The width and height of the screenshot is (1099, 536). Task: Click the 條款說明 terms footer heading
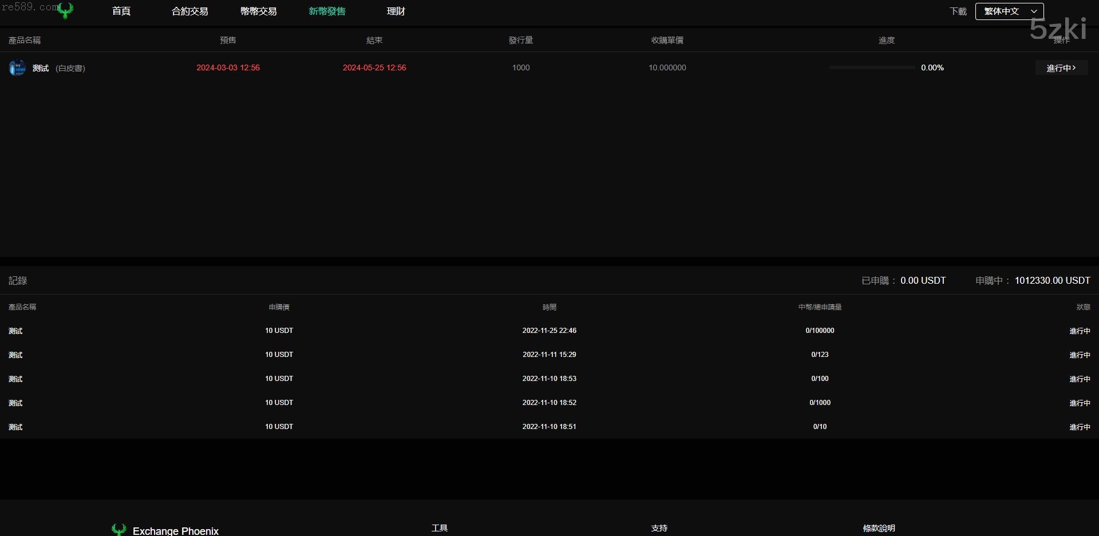point(879,528)
